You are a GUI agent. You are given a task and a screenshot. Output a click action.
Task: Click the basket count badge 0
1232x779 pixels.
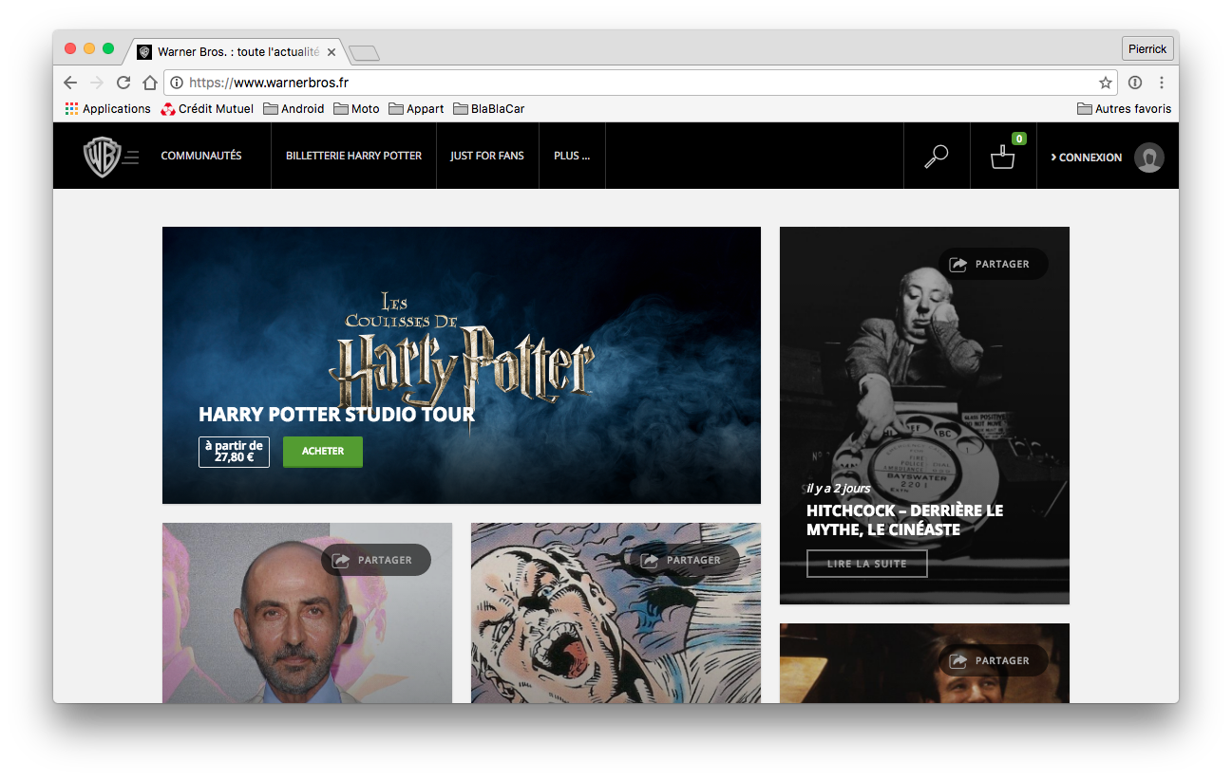[x=1018, y=139]
